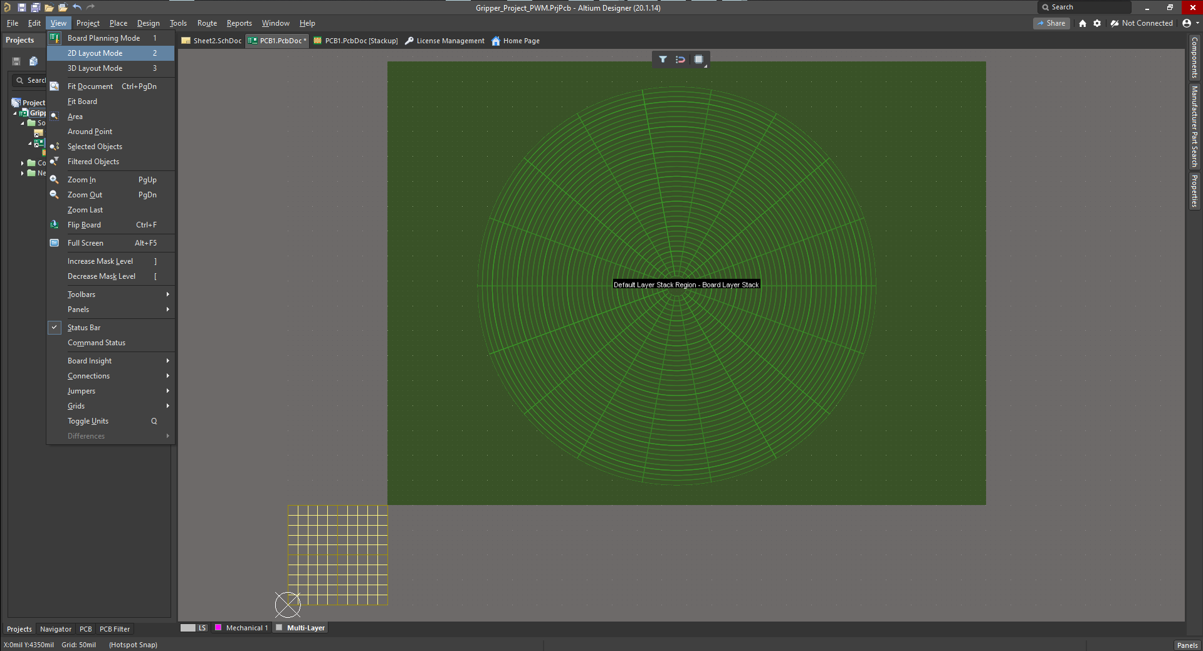Click the Full Screen icon
This screenshot has height=651, width=1203.
(x=55, y=243)
